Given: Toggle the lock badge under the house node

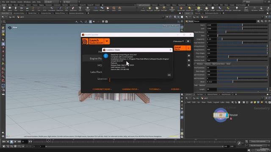Looking at the screenshot, I should pyautogui.click(x=231, y=118).
